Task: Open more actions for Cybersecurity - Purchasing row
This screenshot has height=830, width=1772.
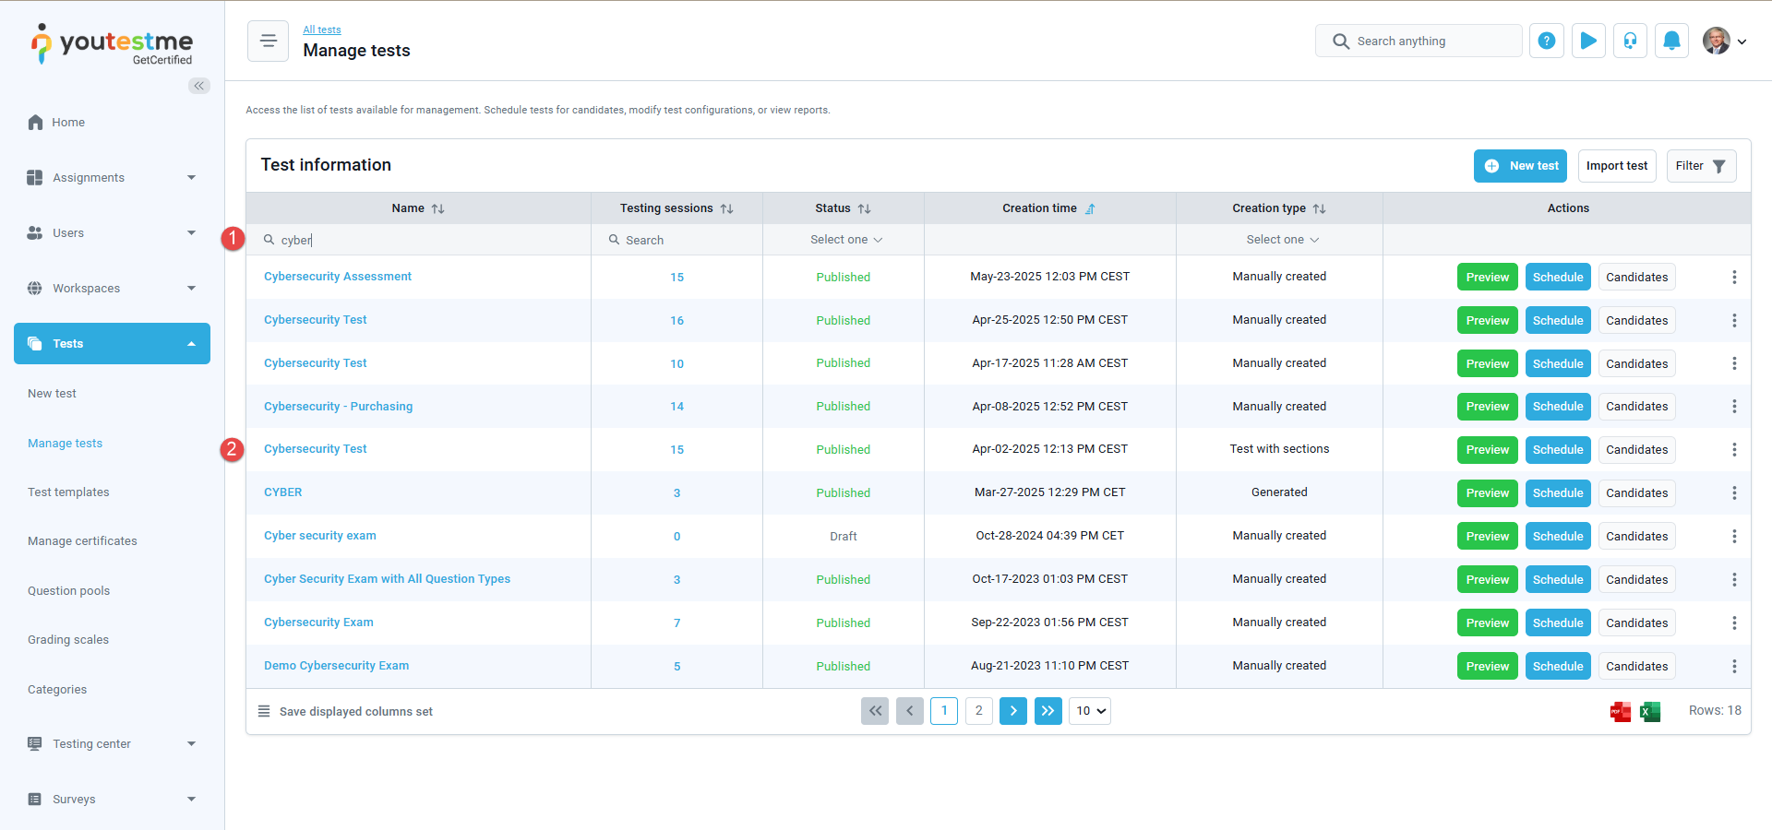Action: (x=1734, y=406)
